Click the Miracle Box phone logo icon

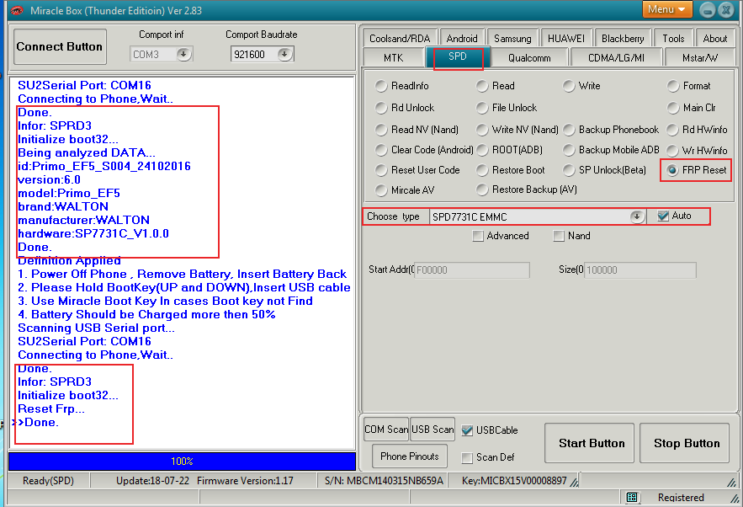(x=17, y=10)
